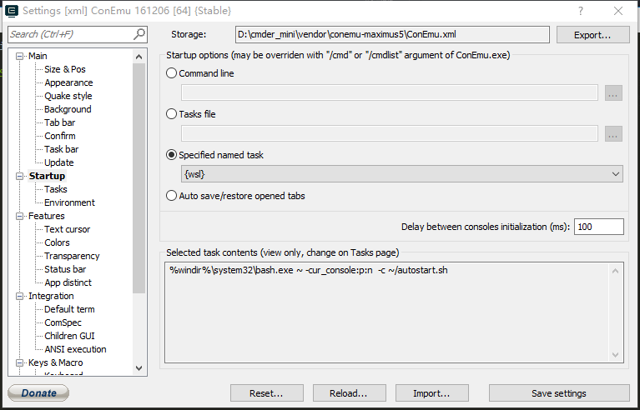Image resolution: width=640 pixels, height=410 pixels.
Task: Open Text cursor settings
Action: coord(67,229)
